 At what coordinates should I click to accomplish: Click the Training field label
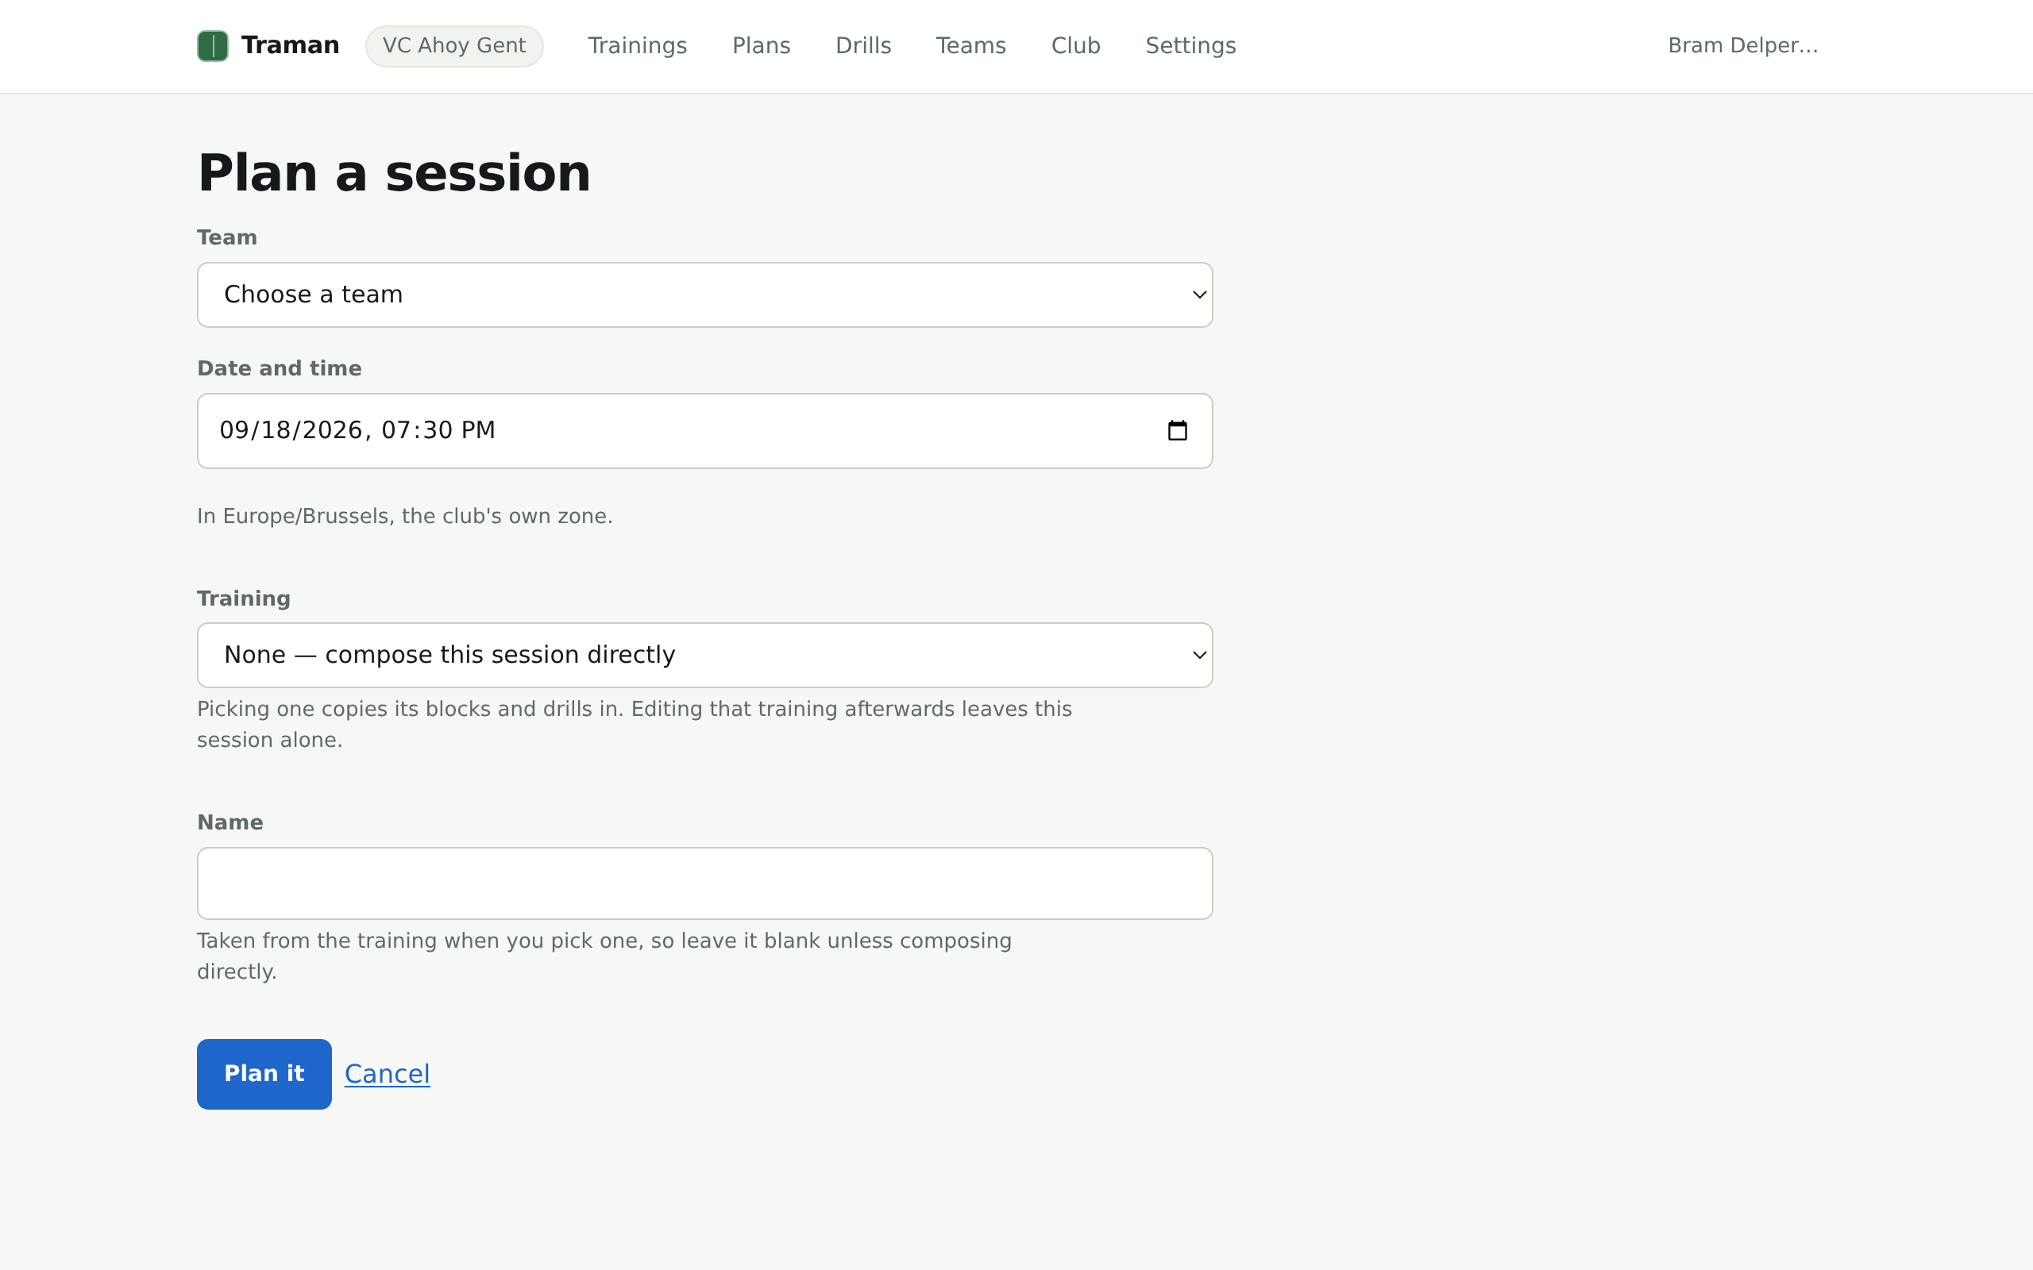tap(244, 598)
